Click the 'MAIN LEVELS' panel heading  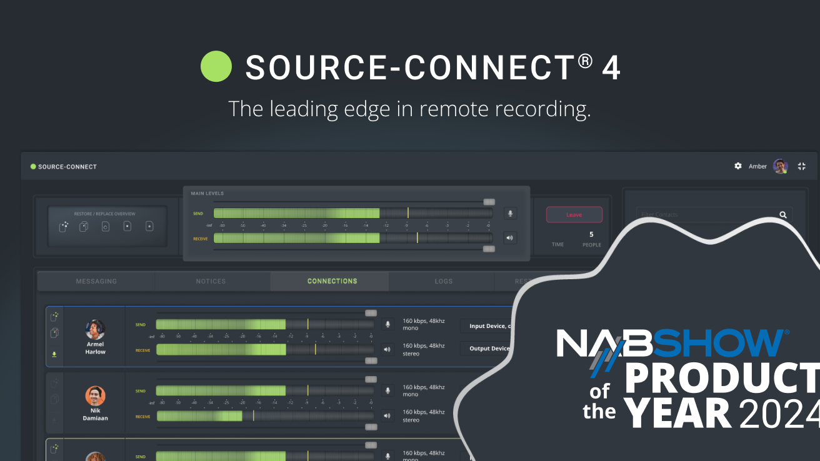click(x=207, y=194)
